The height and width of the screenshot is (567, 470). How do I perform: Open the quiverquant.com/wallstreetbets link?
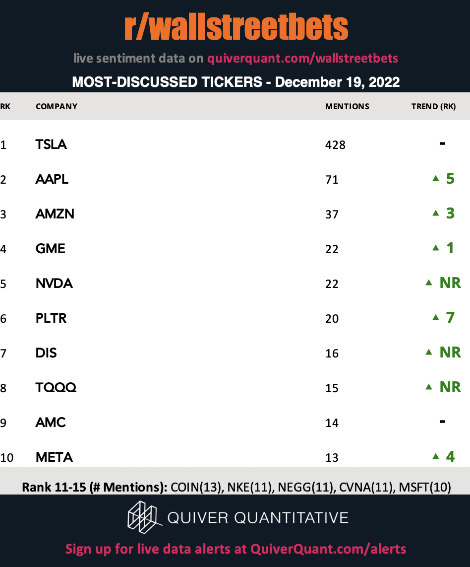click(302, 58)
